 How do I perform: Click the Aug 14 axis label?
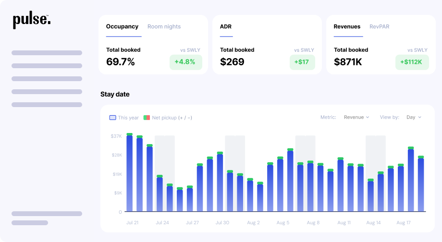pos(373,223)
